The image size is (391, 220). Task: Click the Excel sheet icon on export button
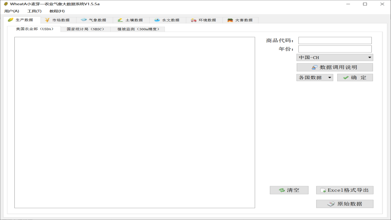coord(323,190)
